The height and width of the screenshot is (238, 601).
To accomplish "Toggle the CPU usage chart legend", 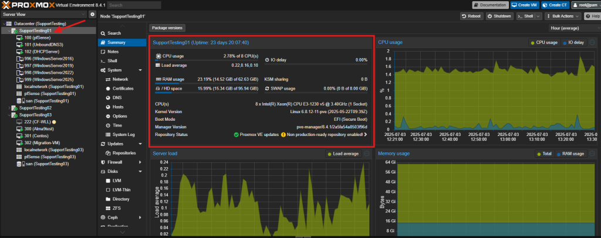I will (544, 42).
